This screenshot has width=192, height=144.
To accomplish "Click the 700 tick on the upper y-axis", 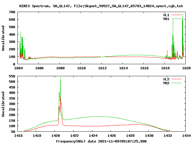I will 12,12.
